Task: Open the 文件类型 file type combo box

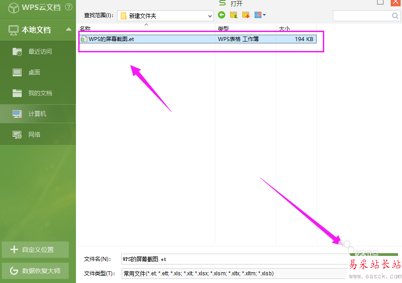Action: pos(234,274)
